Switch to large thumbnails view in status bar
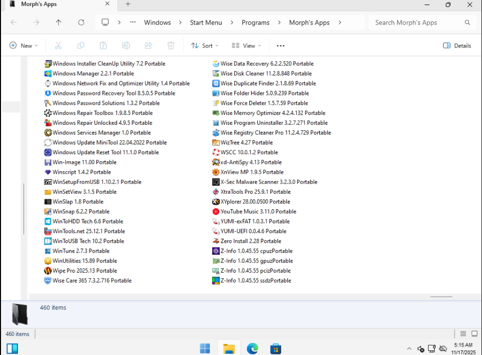Image resolution: width=482 pixels, height=355 pixels. point(475,334)
